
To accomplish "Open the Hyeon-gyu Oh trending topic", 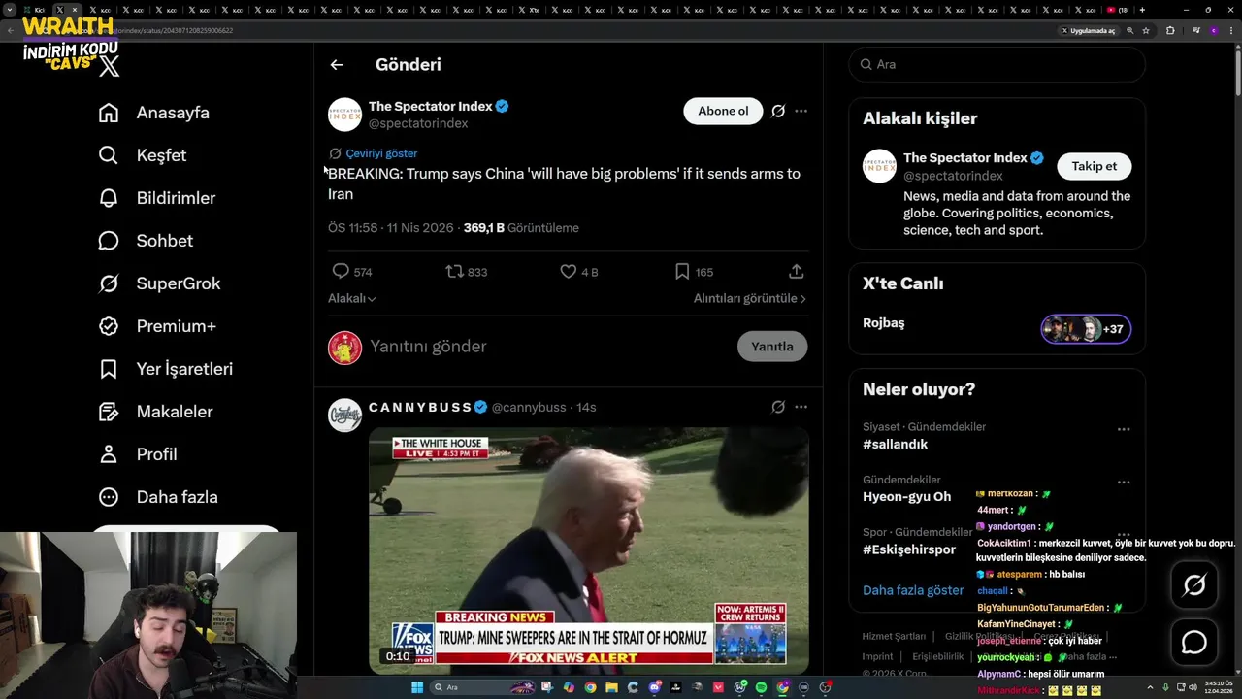I will (x=907, y=496).
